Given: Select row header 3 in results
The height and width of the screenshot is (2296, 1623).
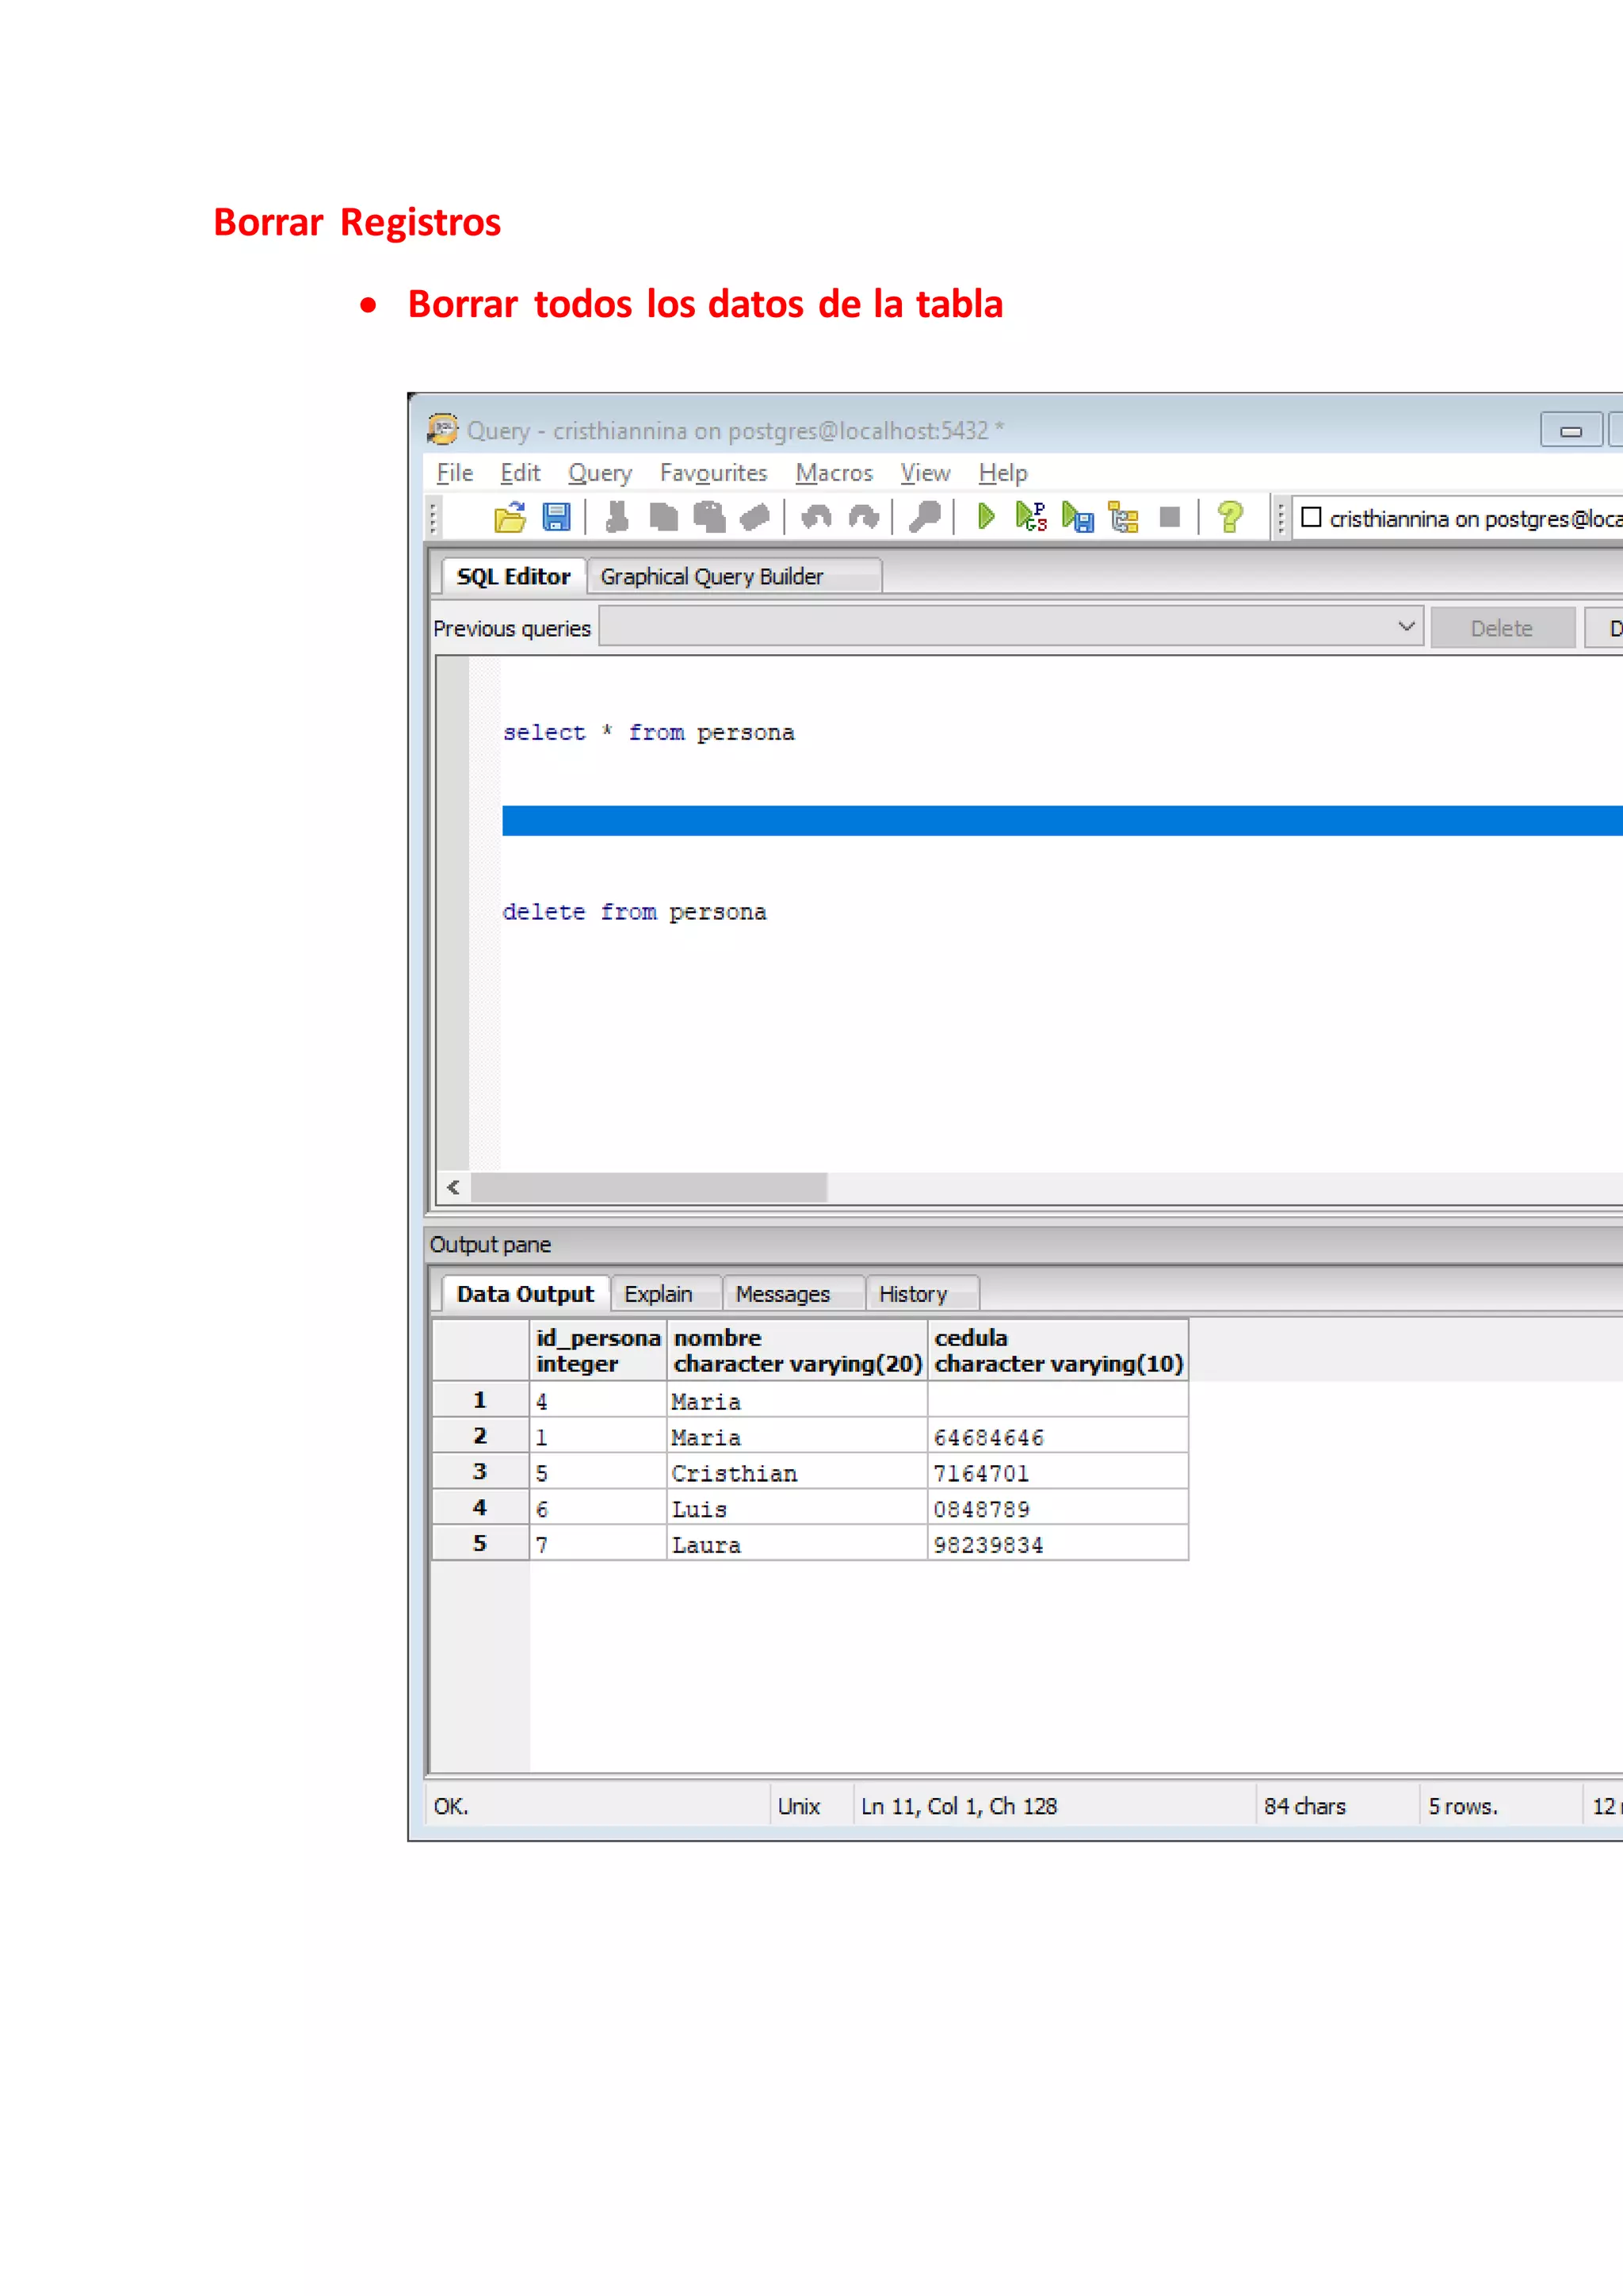Looking at the screenshot, I should tap(481, 1472).
